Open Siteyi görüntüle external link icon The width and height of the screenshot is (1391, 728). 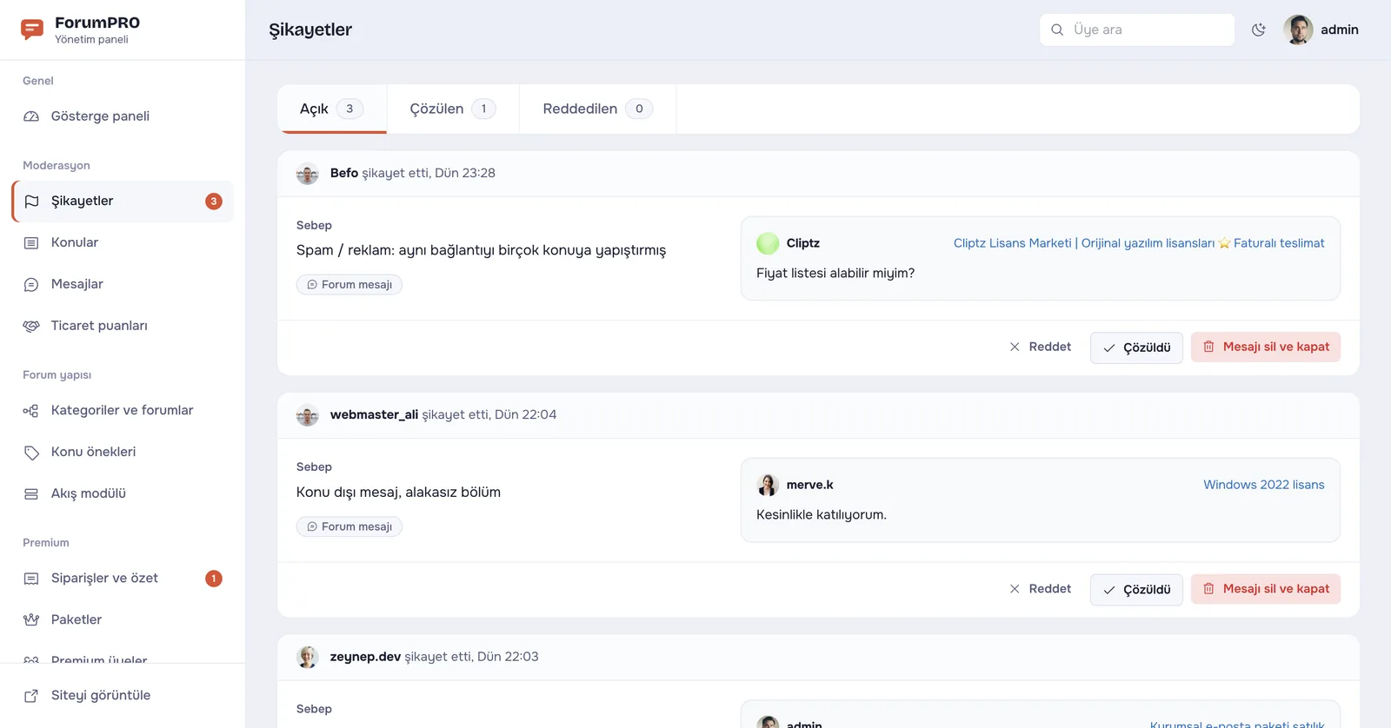(x=31, y=696)
